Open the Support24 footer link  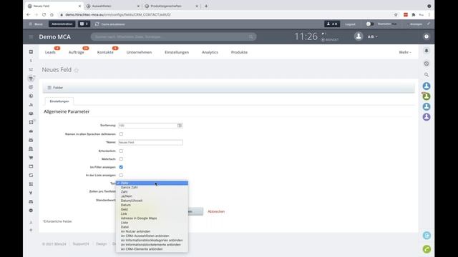pyautogui.click(x=81, y=244)
